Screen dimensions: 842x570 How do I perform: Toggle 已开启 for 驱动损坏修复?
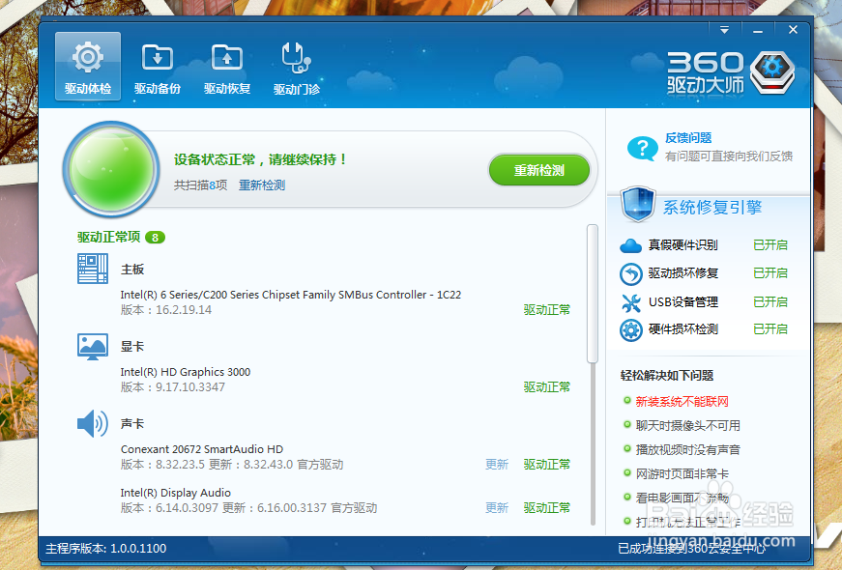(x=770, y=273)
